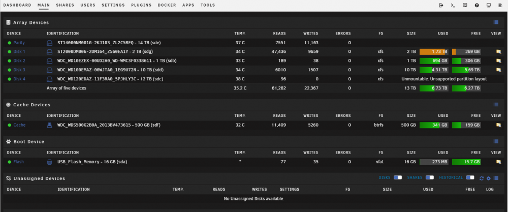Screen dimensions: 508x212
Task: Click the vfat filesystem cell for Flash
Action: (379, 162)
